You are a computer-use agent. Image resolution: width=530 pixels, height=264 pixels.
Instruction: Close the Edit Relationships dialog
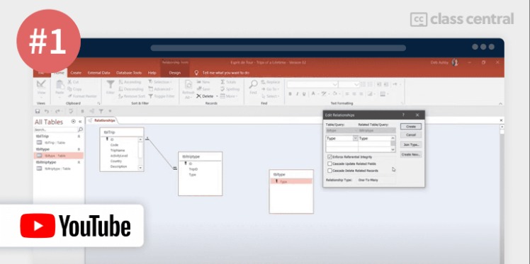coord(417,115)
